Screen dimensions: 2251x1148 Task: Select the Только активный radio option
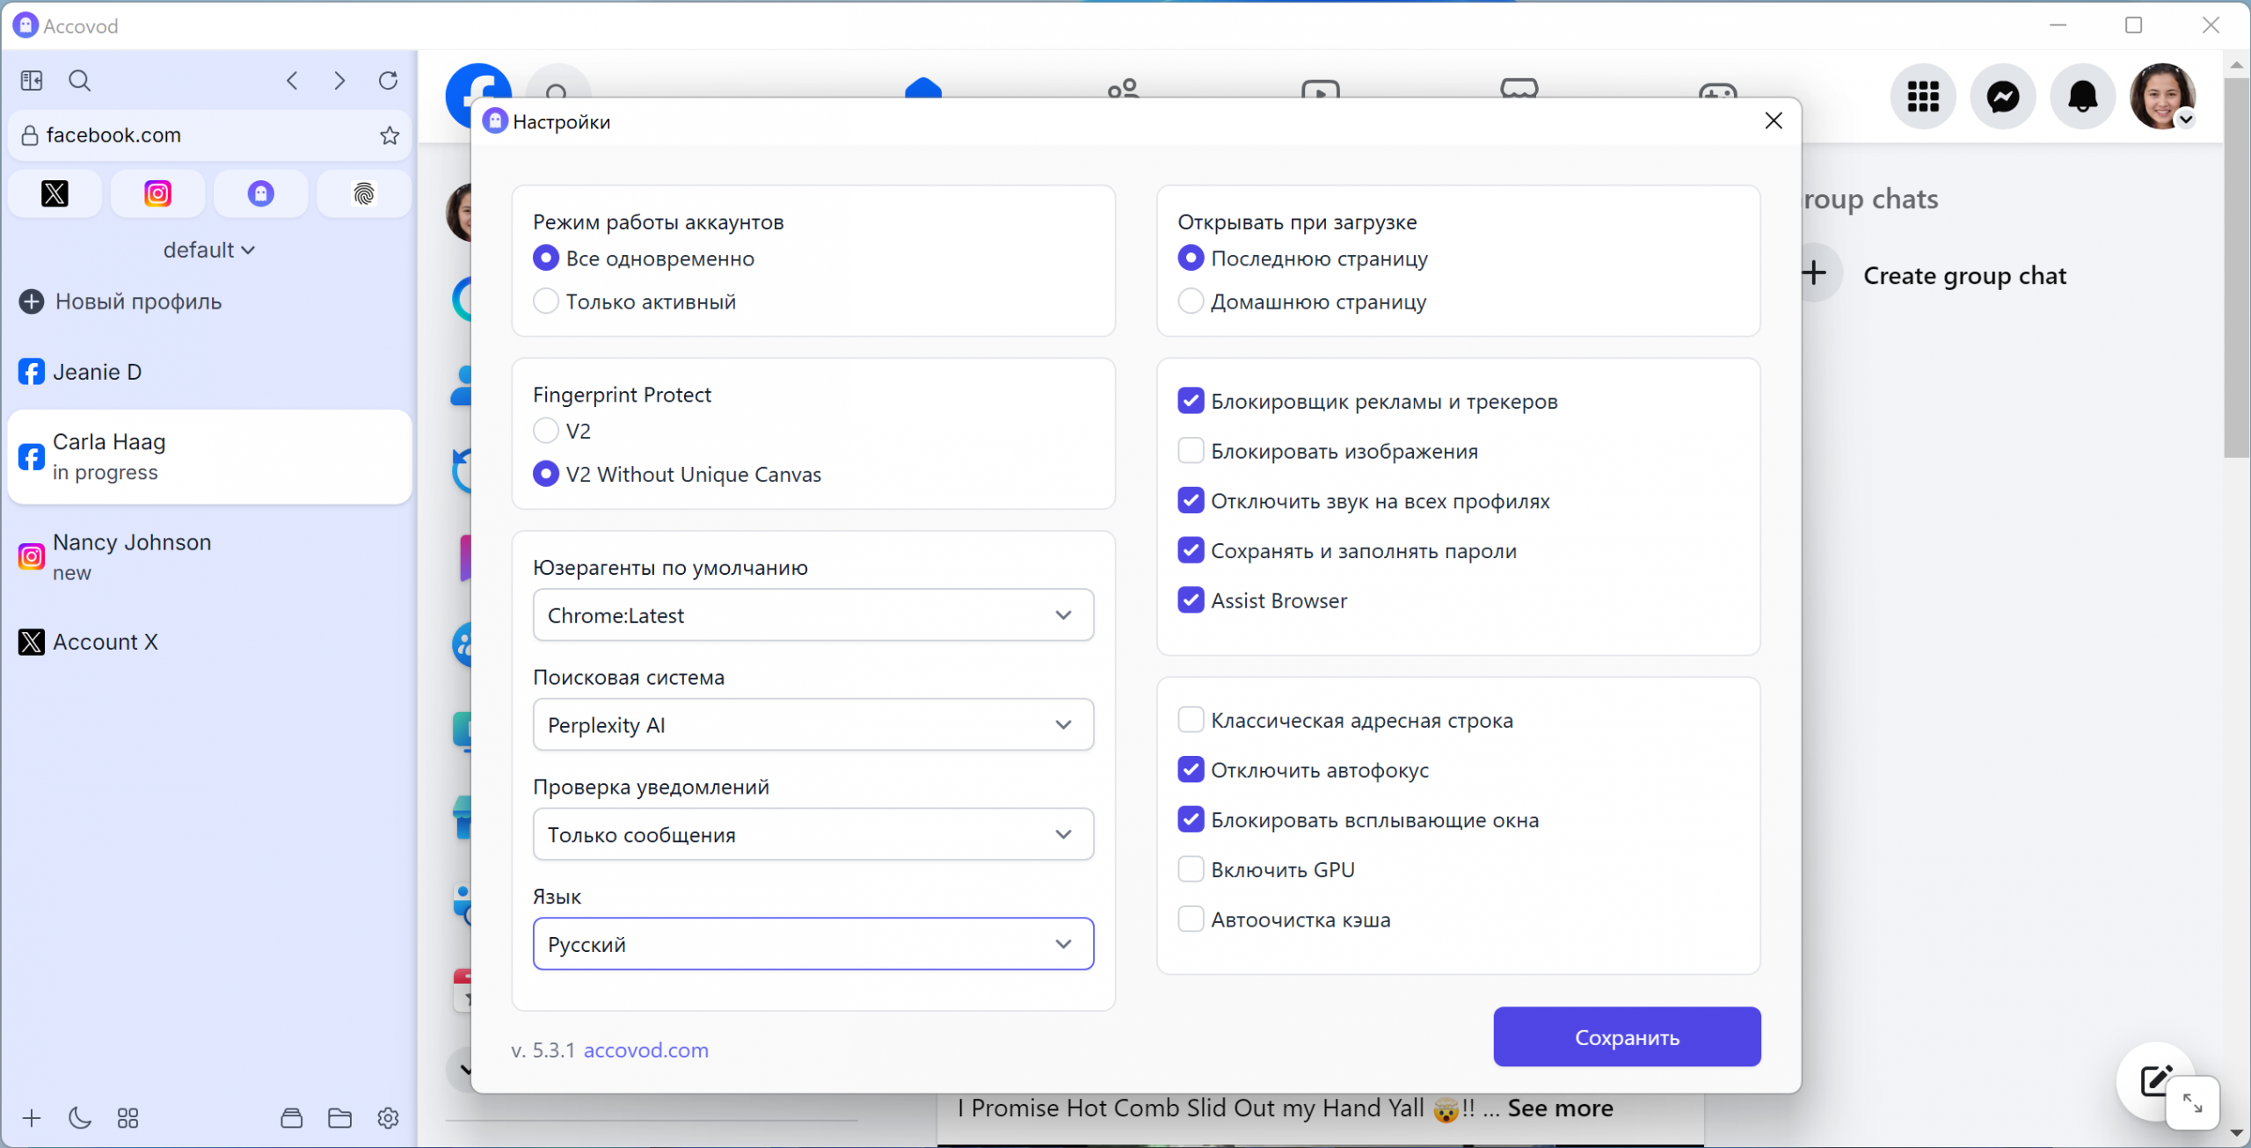(x=546, y=302)
